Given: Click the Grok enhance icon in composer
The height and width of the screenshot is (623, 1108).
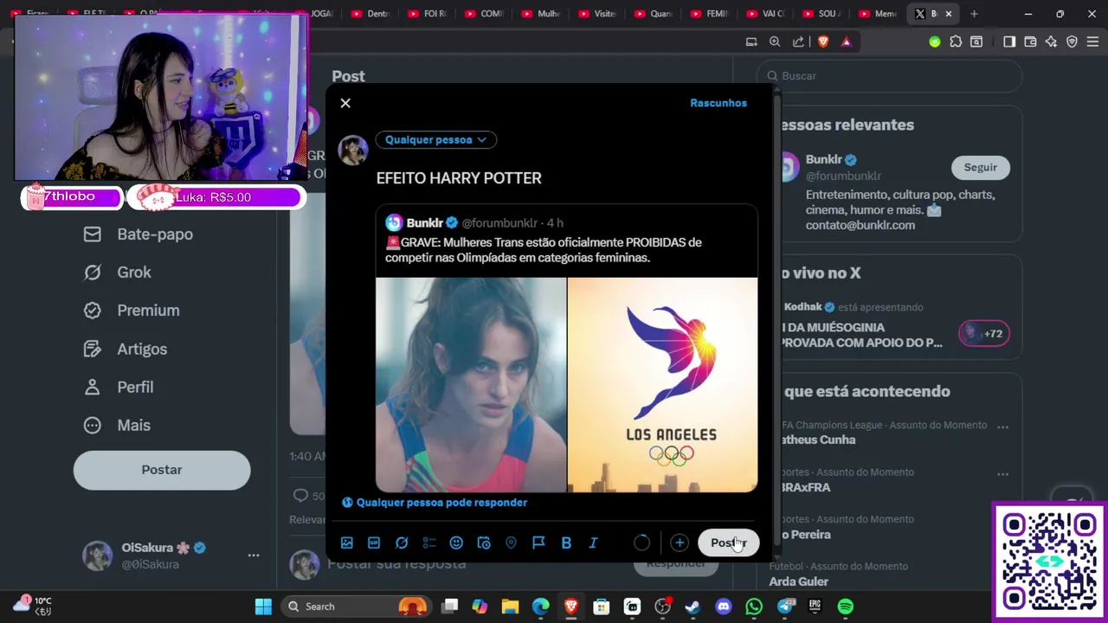Looking at the screenshot, I should tap(402, 543).
